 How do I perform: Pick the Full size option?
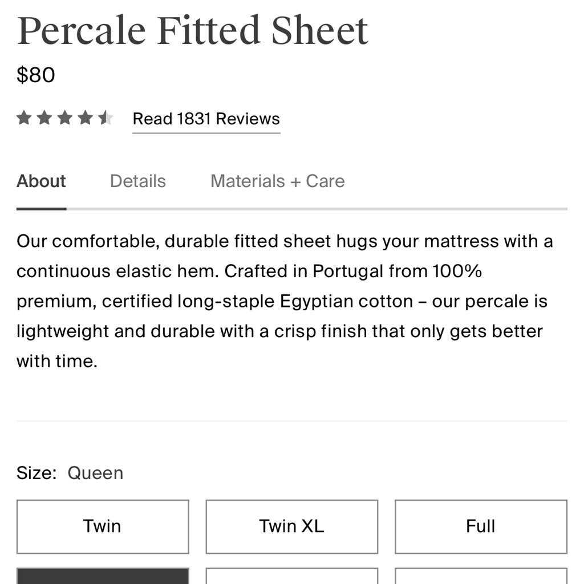pyautogui.click(x=481, y=526)
